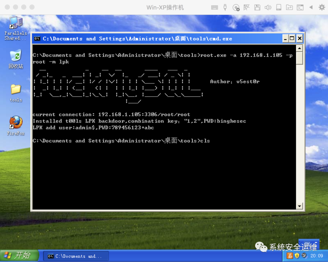The width and height of the screenshot is (328, 262).
Task: Click the USB devices icon in VM toolbar
Action: click(225, 7)
